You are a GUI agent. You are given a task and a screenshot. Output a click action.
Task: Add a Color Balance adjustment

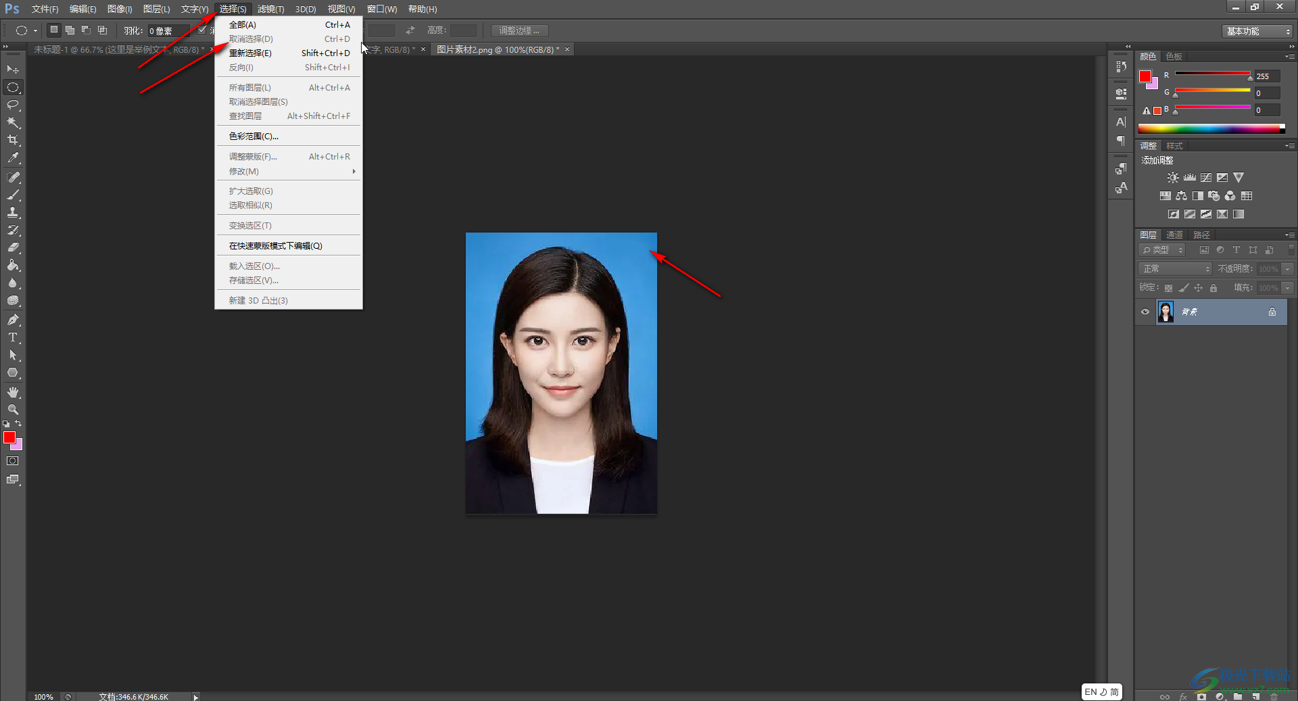pos(1181,196)
